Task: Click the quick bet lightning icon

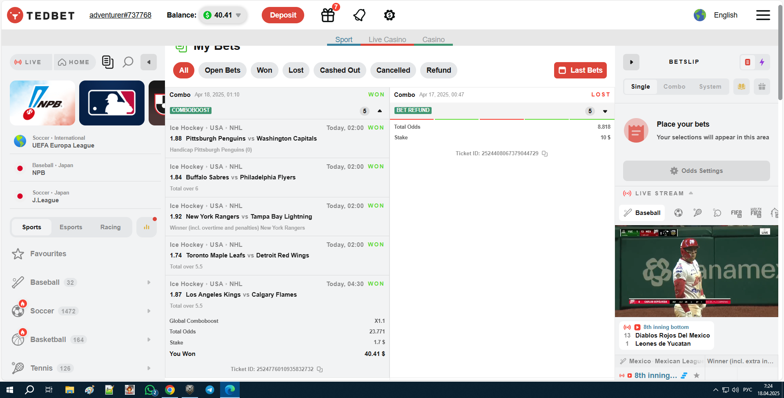Action: (762, 62)
